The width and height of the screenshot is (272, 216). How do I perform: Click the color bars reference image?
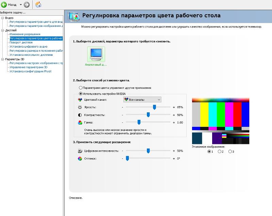pos(221,121)
